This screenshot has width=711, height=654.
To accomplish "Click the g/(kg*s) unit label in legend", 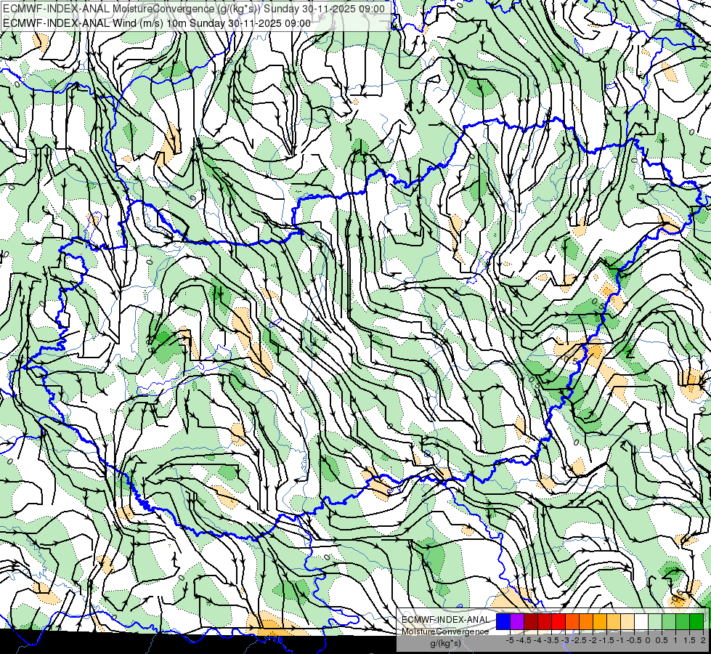I will coord(445,644).
